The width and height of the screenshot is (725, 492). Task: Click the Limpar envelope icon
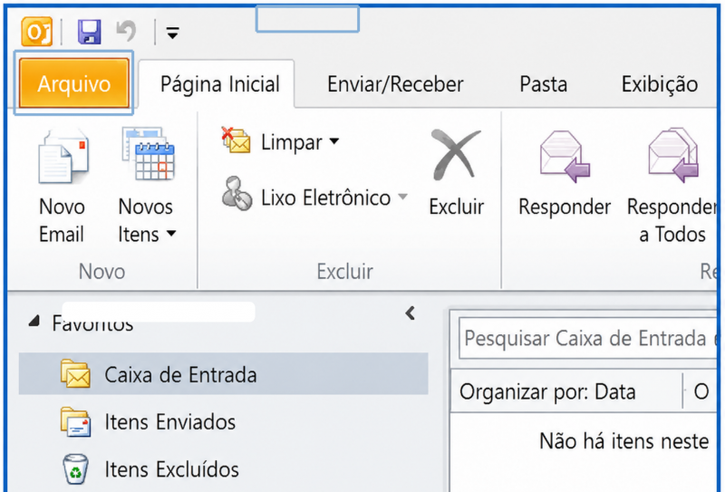coord(236,140)
